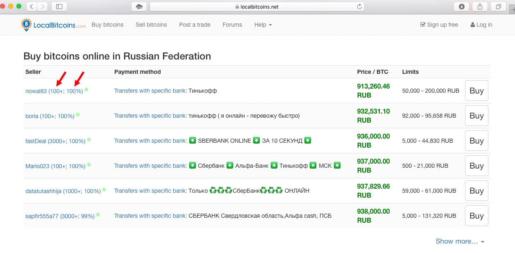Open the tab overview icon
This screenshot has height=253, width=515.
point(499,6)
